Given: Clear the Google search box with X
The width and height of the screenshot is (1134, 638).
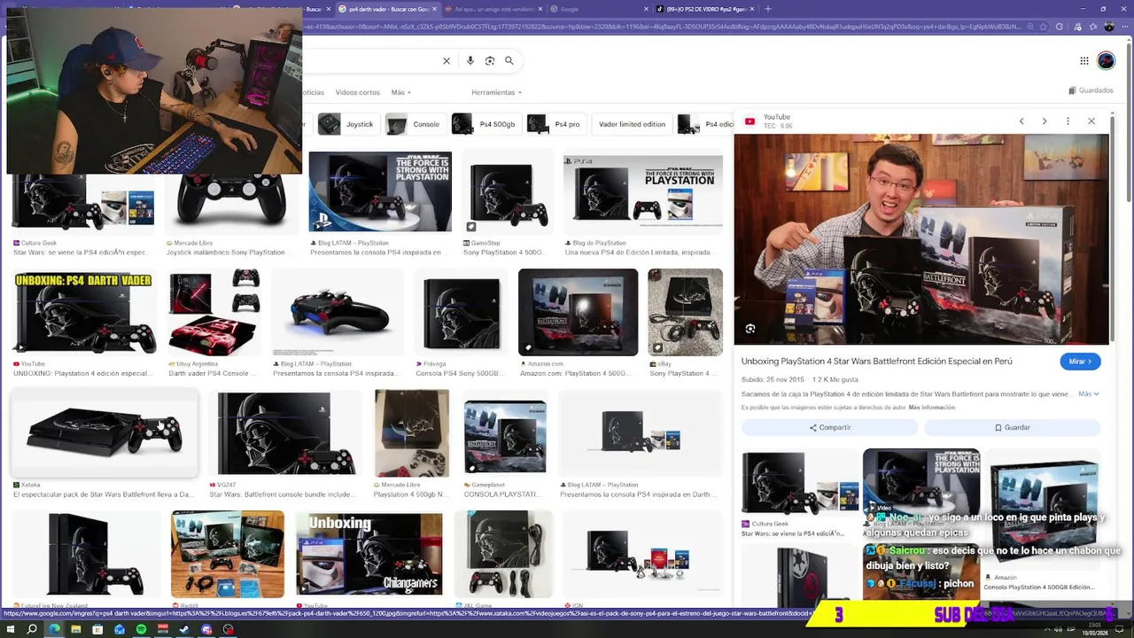Looking at the screenshot, I should click(x=447, y=61).
